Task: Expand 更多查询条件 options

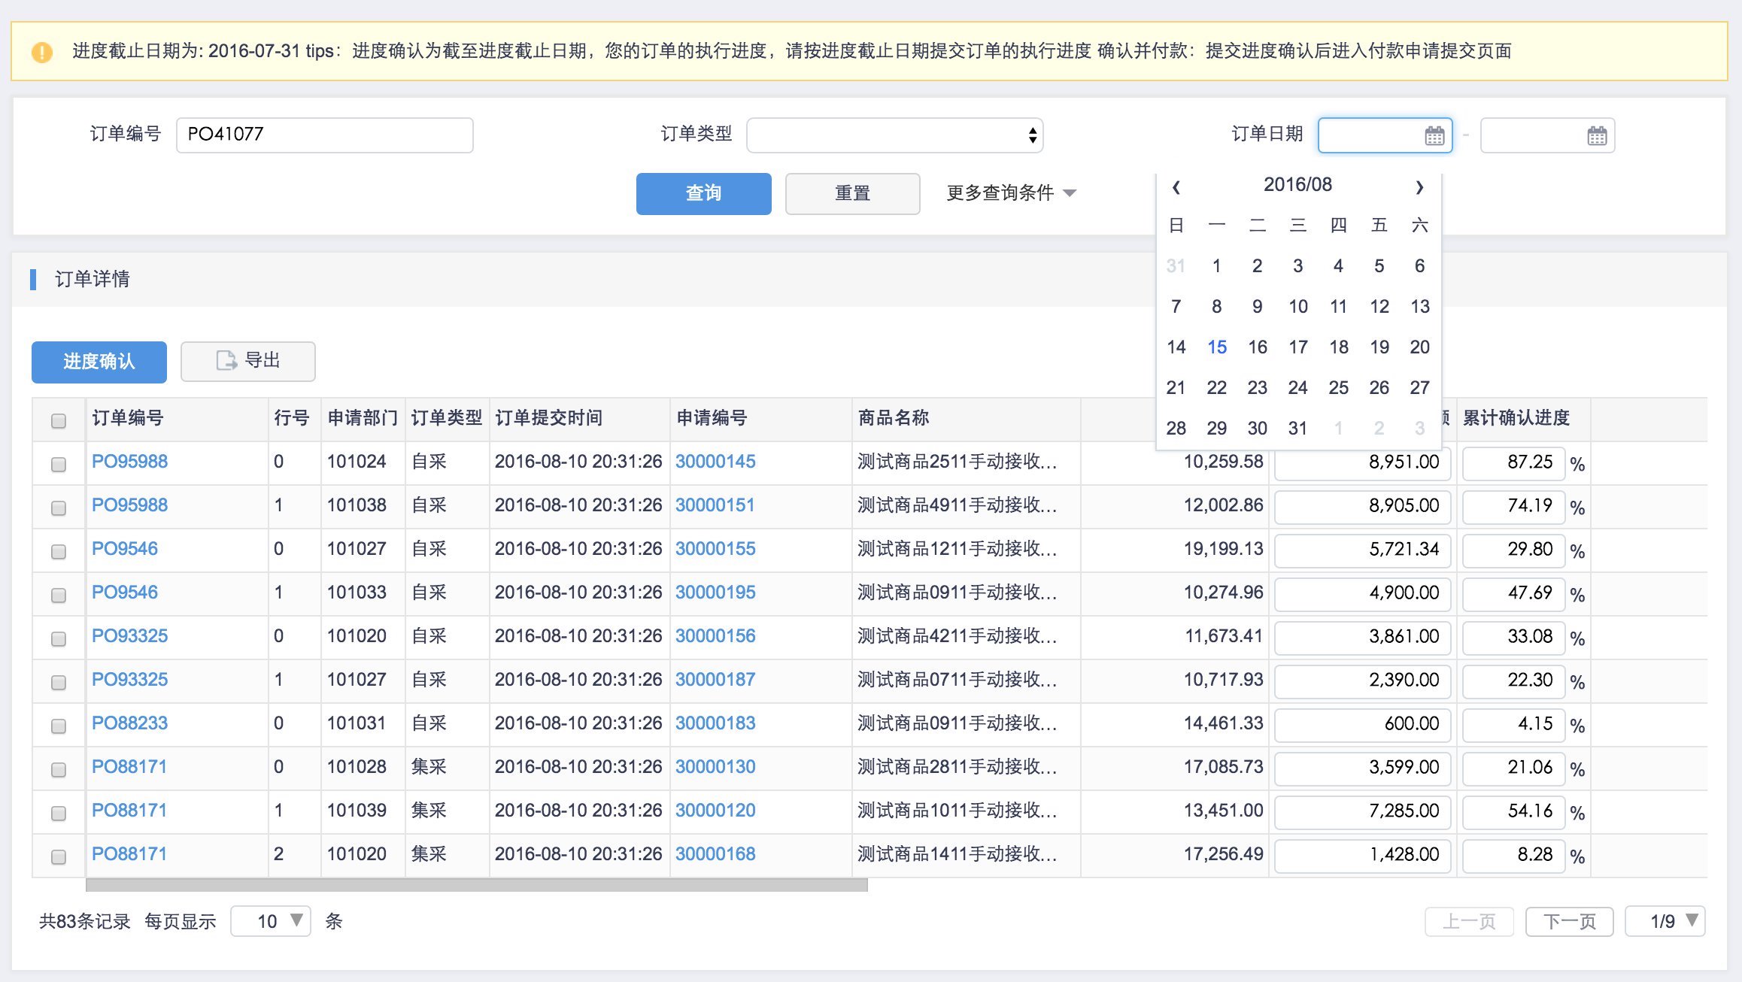Action: point(1011,193)
